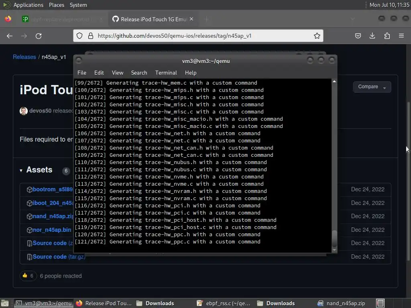
Task: Open the Firefox hamburger menu
Action: click(401, 36)
